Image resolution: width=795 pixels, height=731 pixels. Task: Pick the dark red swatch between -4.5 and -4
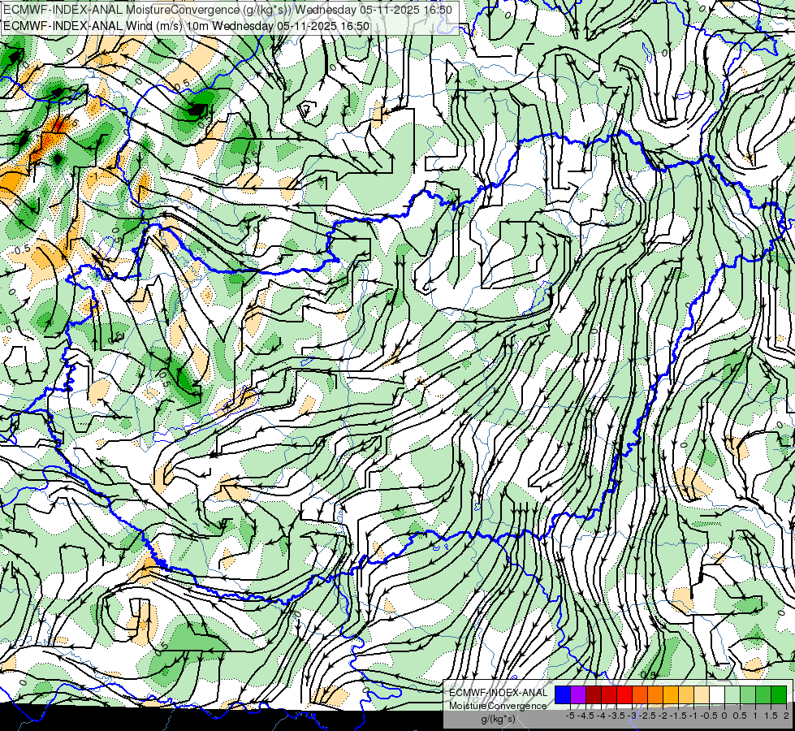click(x=594, y=695)
